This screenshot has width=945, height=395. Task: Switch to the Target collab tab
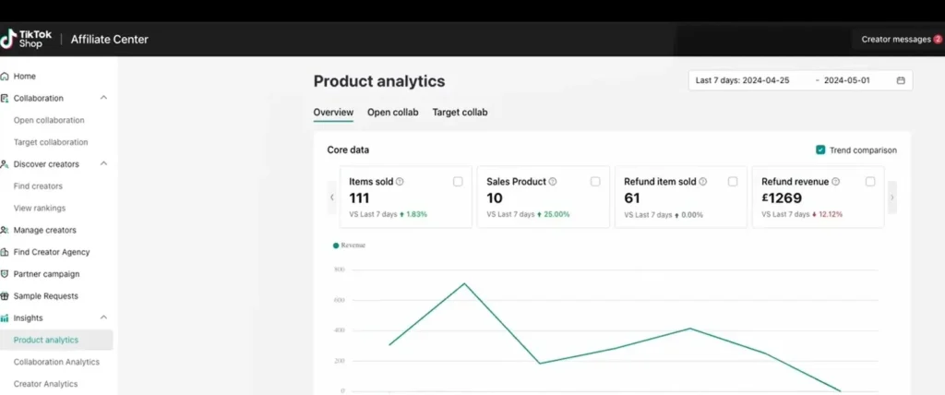coord(460,113)
